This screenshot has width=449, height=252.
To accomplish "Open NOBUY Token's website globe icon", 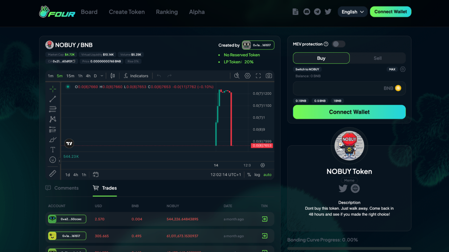I will [355, 188].
